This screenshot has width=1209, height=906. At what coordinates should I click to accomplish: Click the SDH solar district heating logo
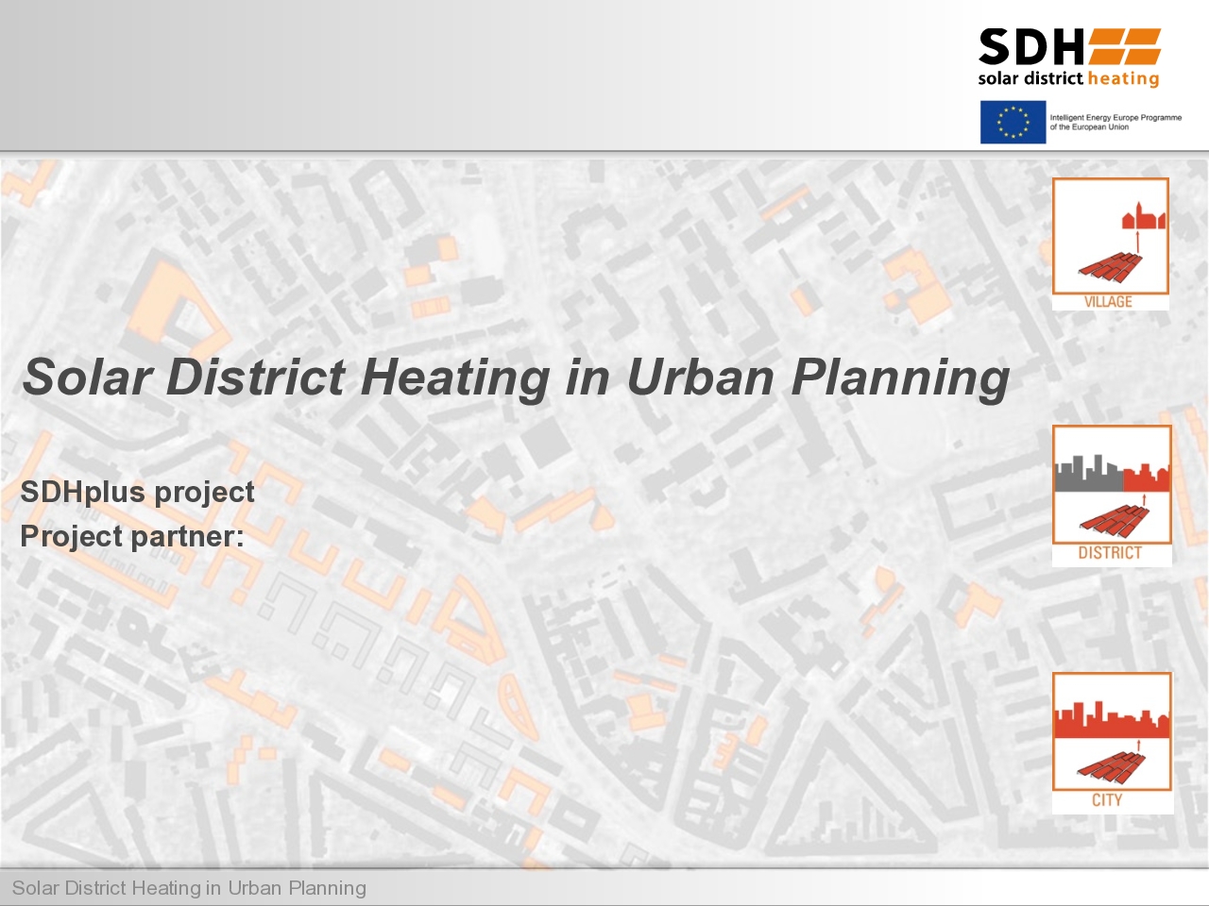tap(1069, 59)
